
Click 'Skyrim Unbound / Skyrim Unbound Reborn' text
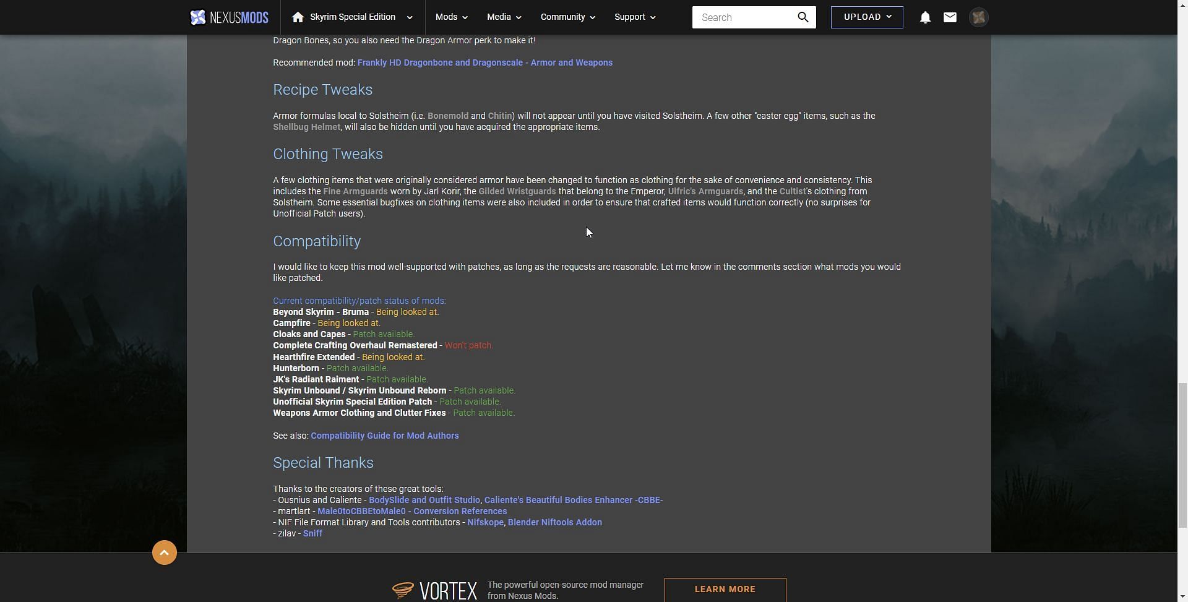click(x=359, y=390)
